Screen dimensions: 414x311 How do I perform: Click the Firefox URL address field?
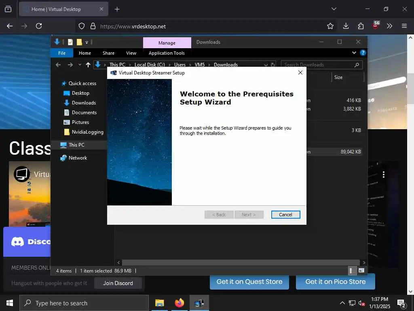click(x=206, y=26)
